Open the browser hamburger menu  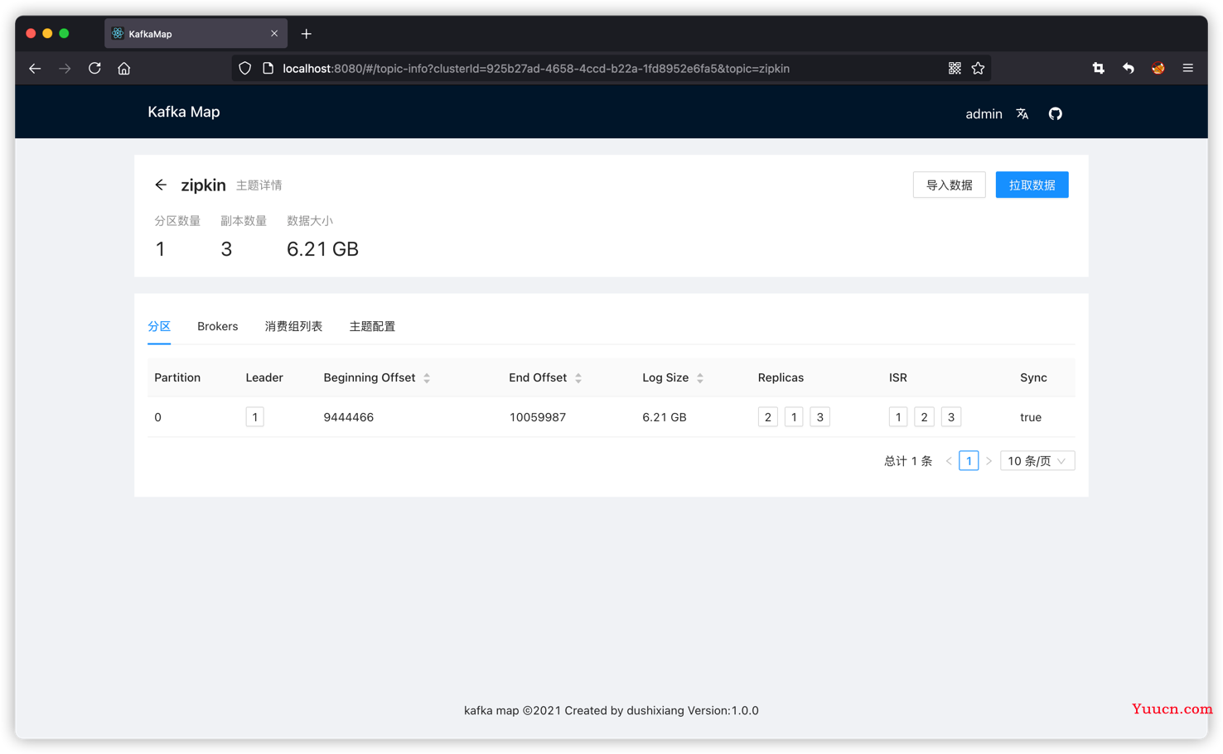click(x=1188, y=69)
